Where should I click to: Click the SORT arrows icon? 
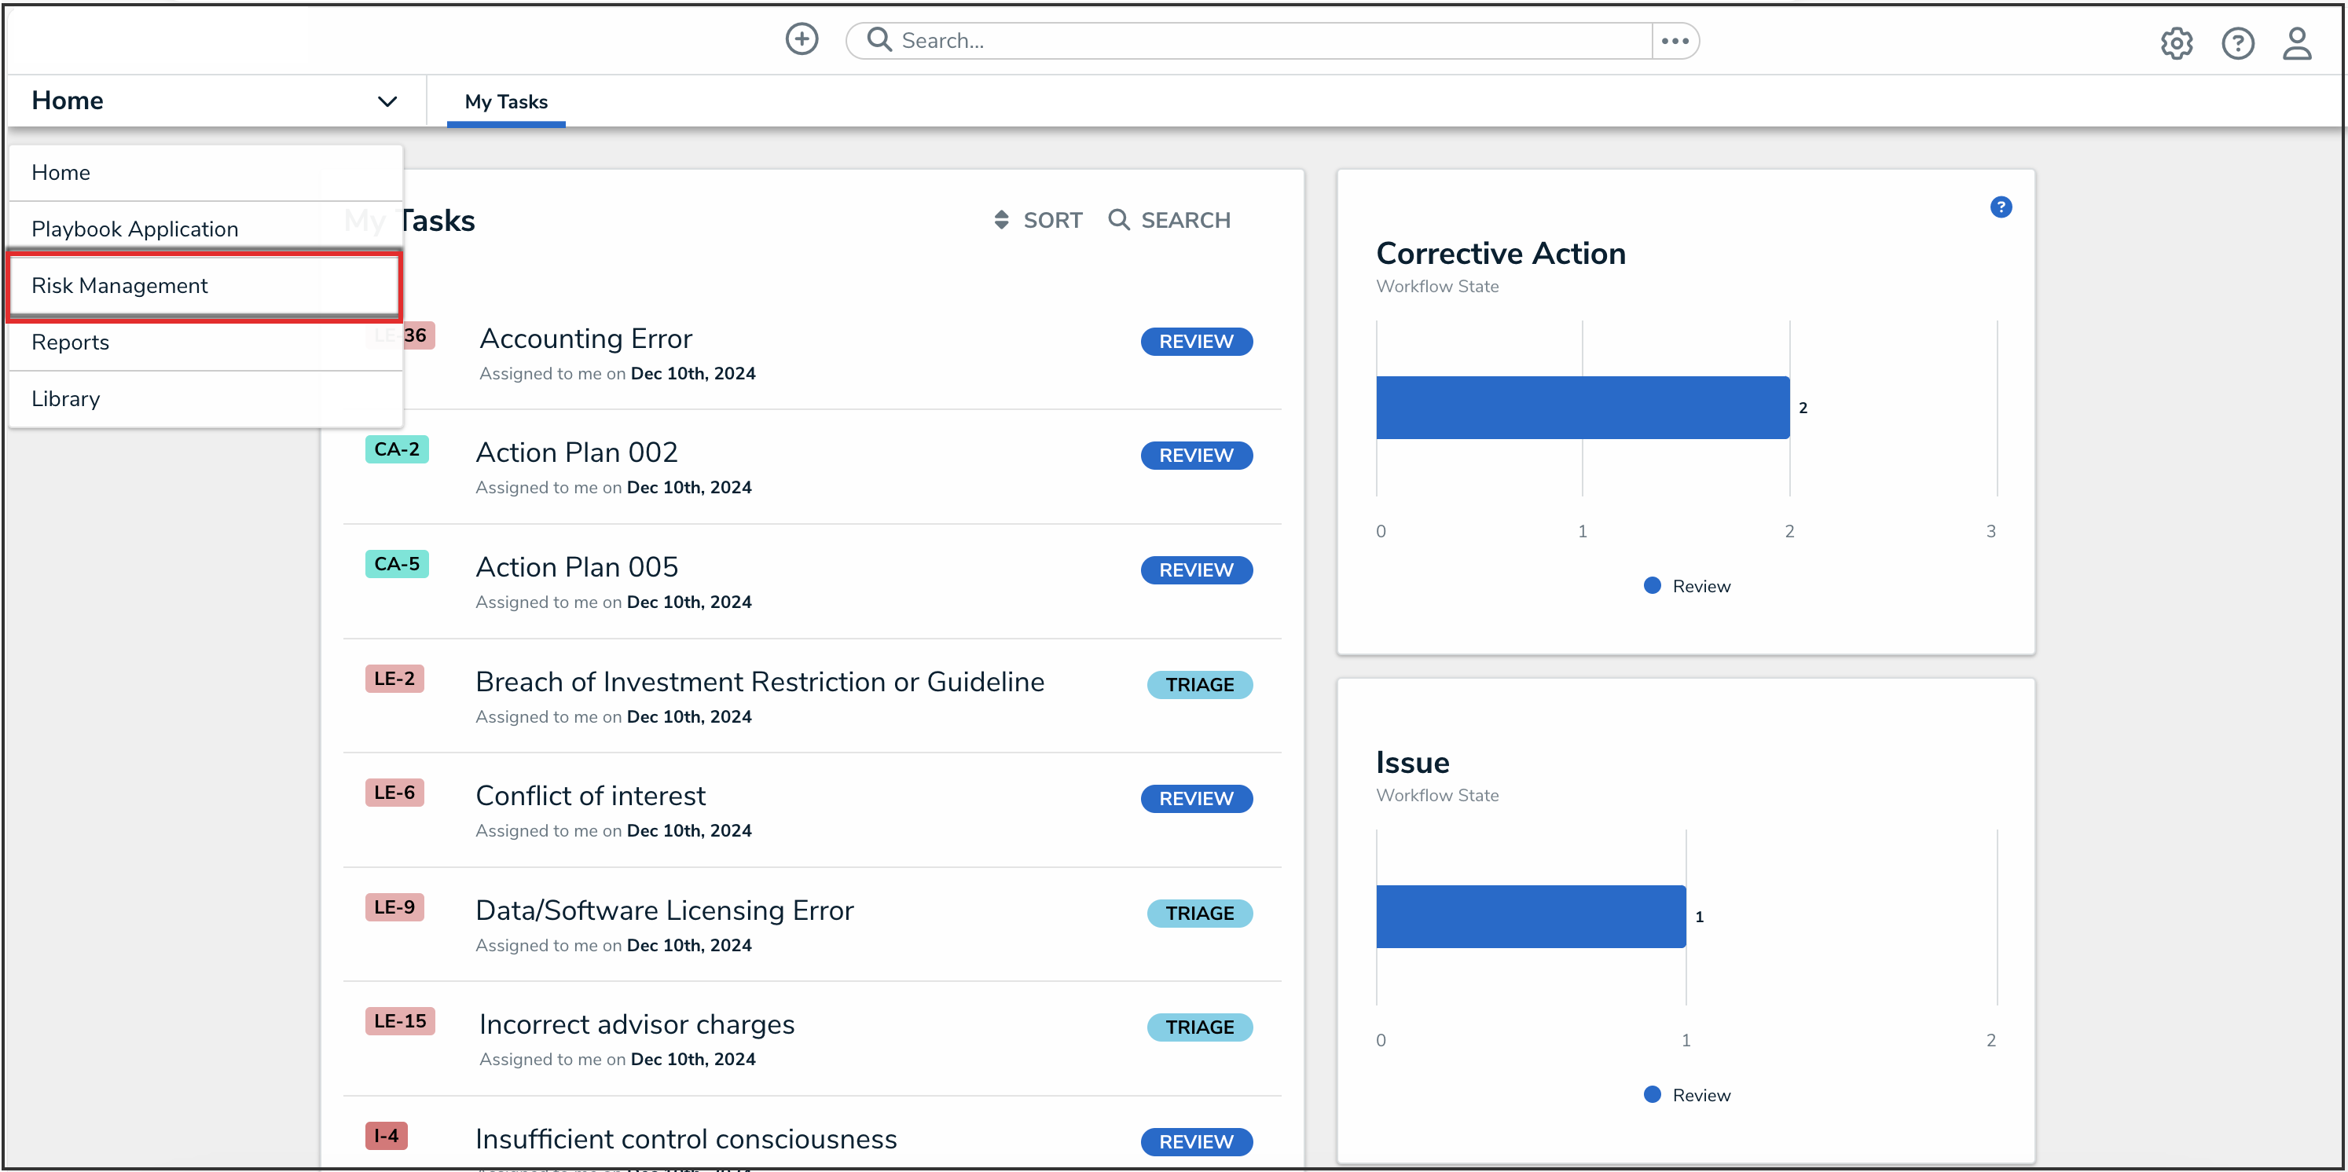point(1001,220)
